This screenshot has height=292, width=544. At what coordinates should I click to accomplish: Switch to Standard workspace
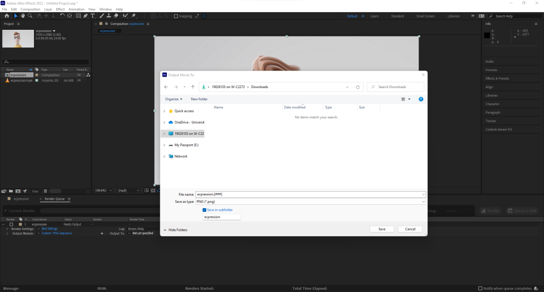coord(397,16)
